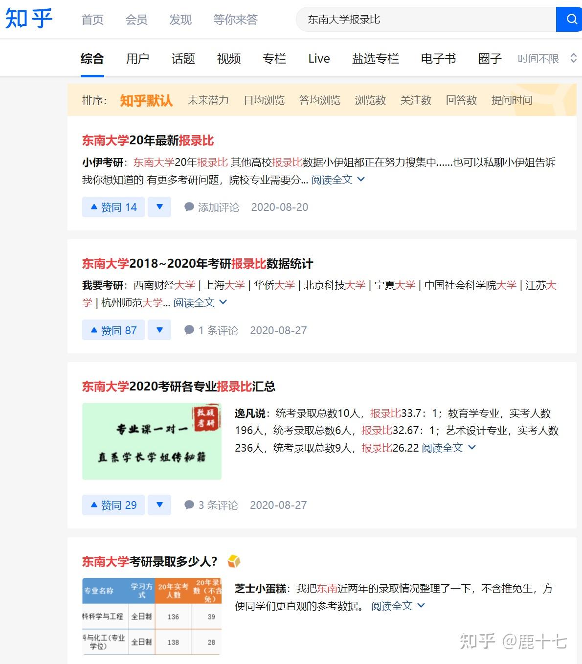Upvote with 赞同 29 button
Image resolution: width=582 pixels, height=664 pixels.
click(113, 505)
